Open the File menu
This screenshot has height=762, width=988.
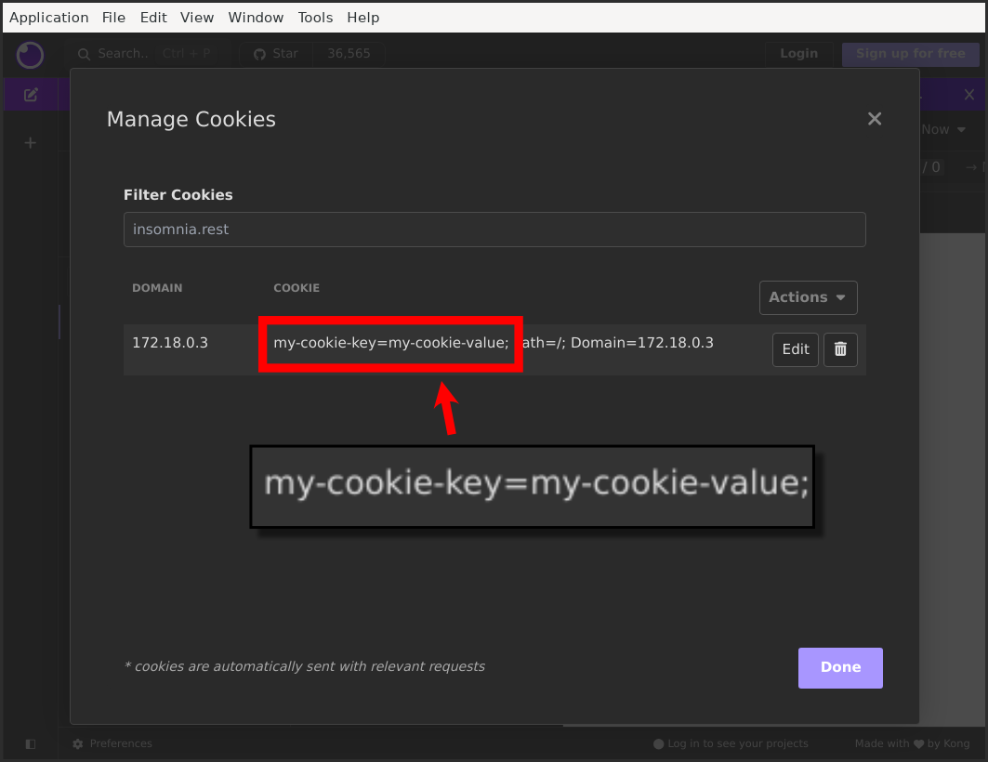(x=114, y=18)
